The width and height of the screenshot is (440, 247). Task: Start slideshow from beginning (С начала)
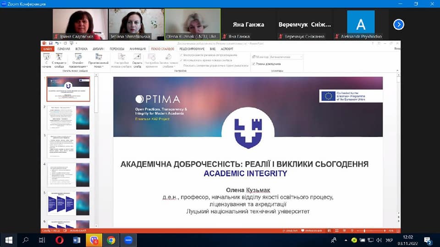[47, 60]
